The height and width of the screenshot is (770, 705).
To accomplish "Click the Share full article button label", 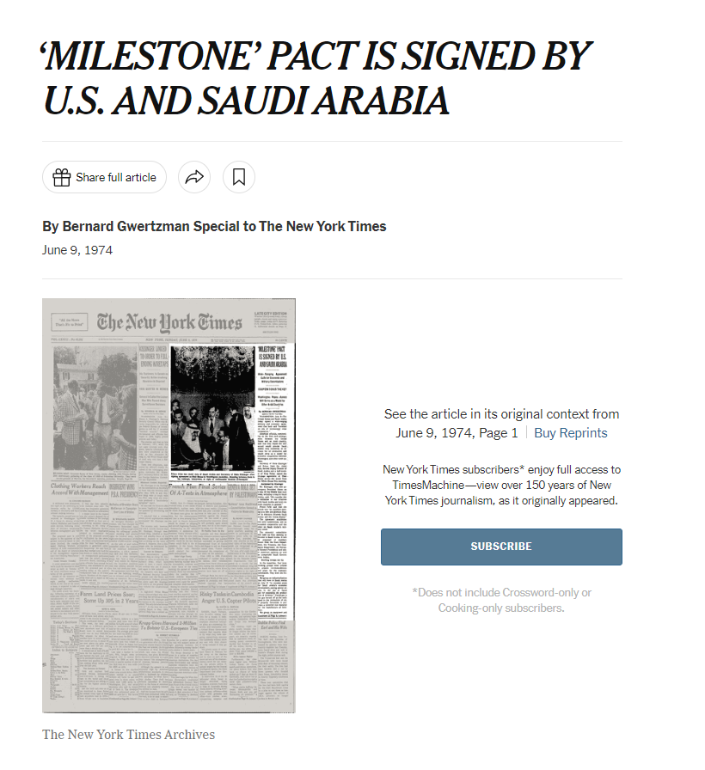I will pos(116,177).
